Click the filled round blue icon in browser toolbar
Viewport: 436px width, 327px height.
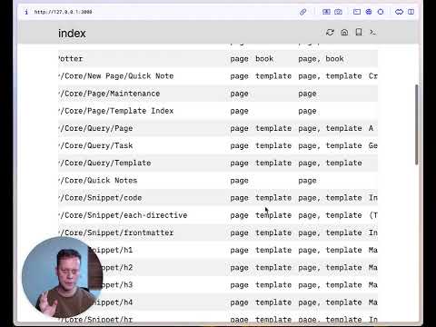(x=369, y=12)
